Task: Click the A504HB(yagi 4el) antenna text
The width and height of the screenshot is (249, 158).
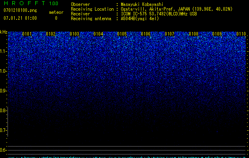Action: click(140, 19)
